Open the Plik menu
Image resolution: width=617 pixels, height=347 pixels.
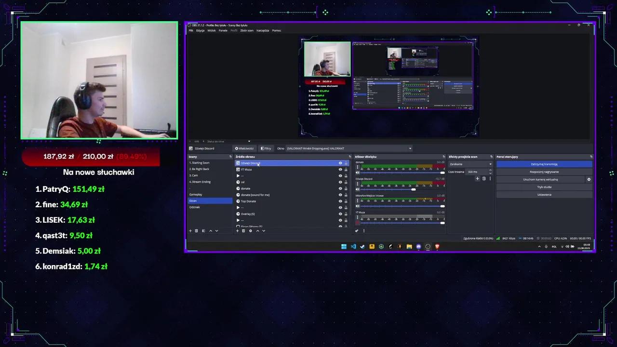click(191, 30)
